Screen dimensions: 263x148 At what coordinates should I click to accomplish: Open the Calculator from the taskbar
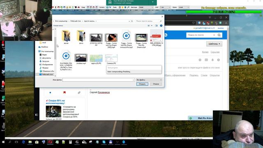point(70,142)
